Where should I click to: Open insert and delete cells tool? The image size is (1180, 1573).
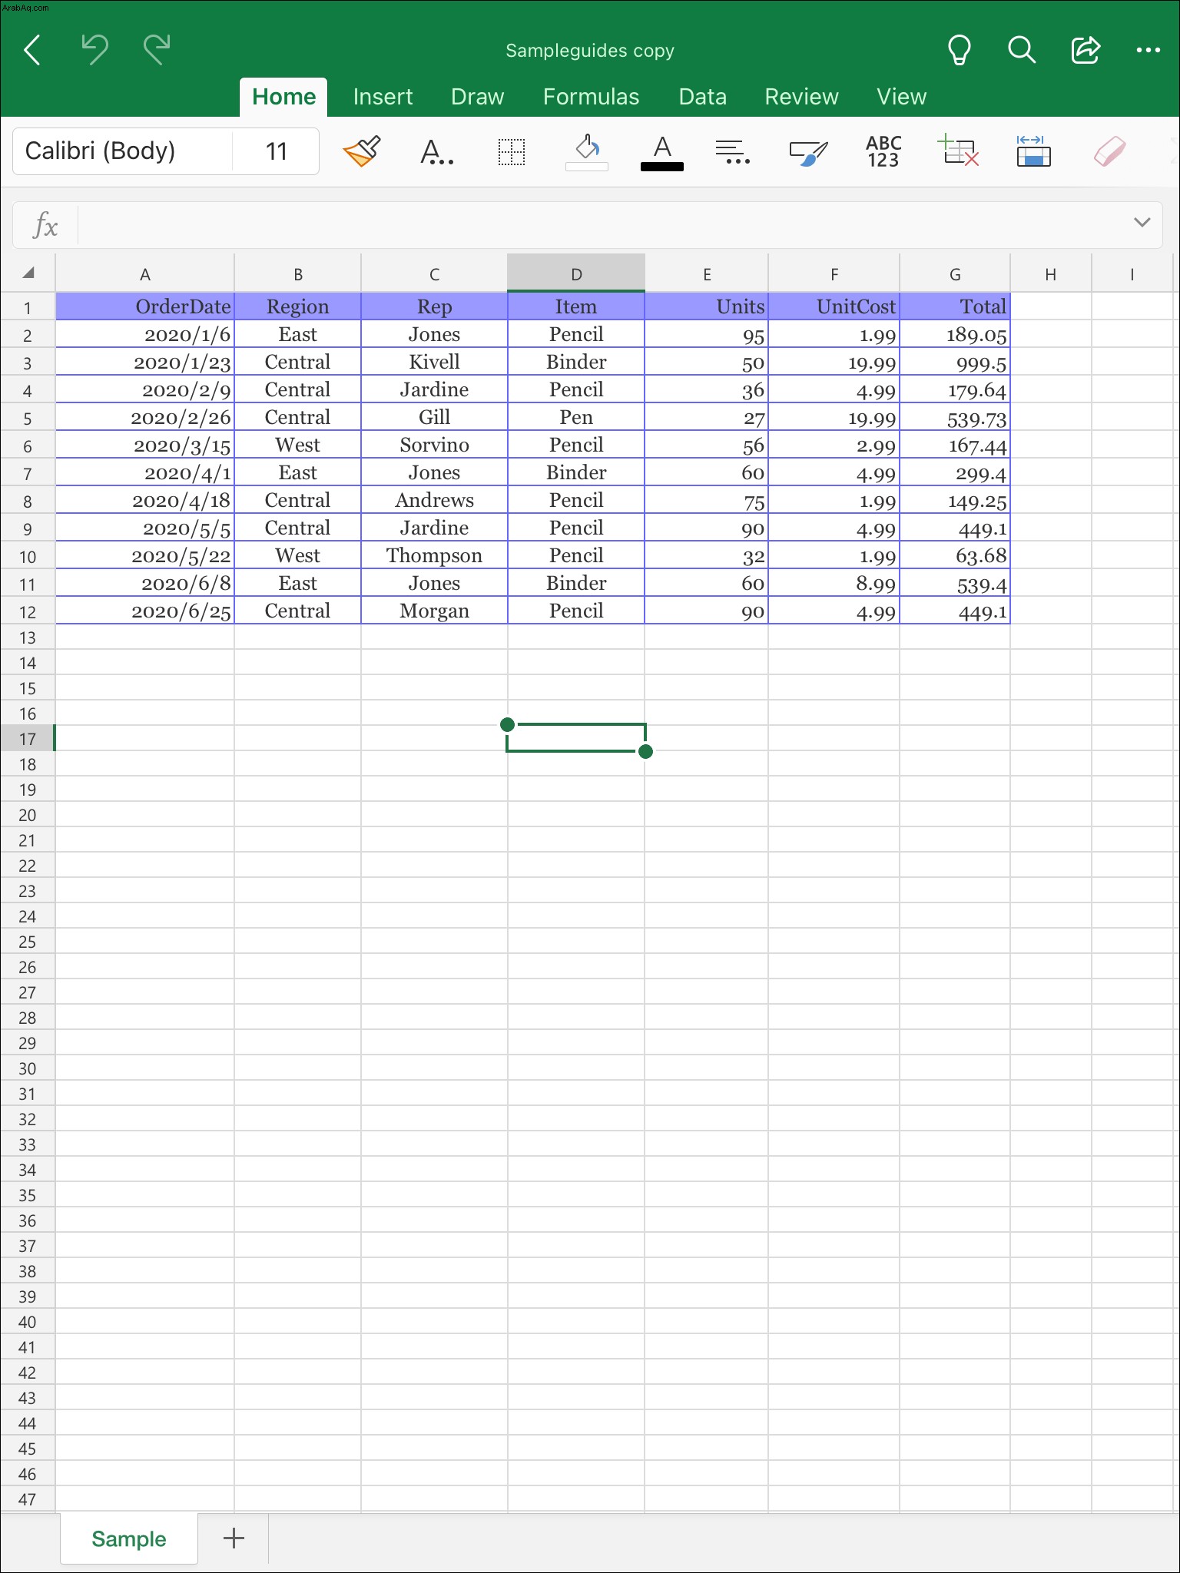tap(958, 150)
